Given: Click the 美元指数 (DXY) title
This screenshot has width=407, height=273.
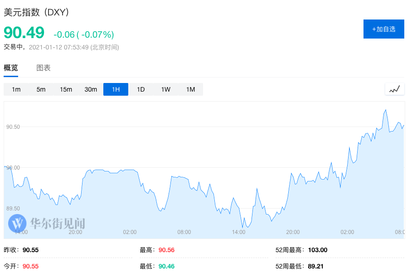Looking at the screenshot, I should (x=36, y=12).
